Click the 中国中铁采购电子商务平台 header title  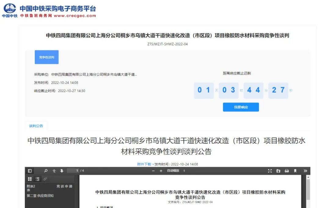(x=58, y=9)
